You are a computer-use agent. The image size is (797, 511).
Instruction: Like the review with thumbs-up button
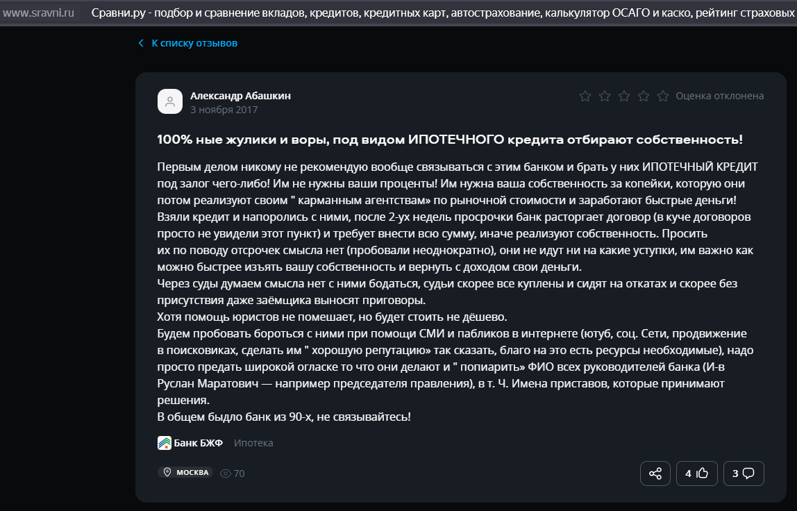click(x=696, y=474)
